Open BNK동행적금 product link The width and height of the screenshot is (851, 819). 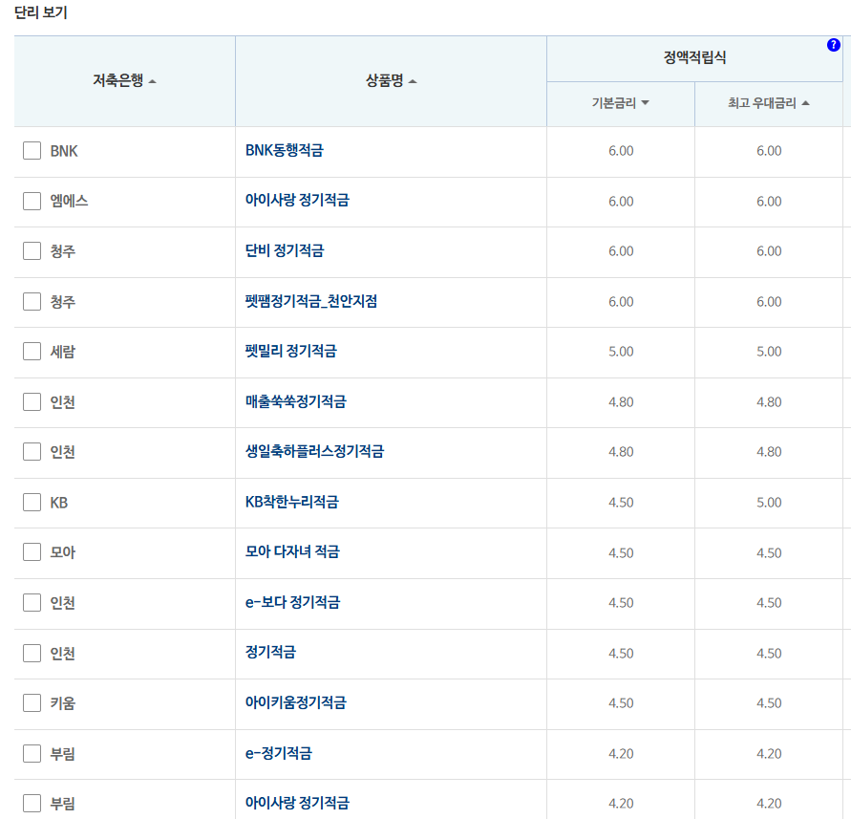click(284, 150)
